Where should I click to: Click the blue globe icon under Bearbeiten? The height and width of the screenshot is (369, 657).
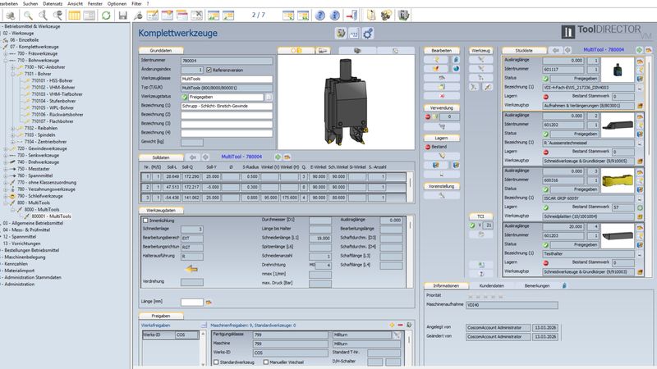tap(456, 69)
